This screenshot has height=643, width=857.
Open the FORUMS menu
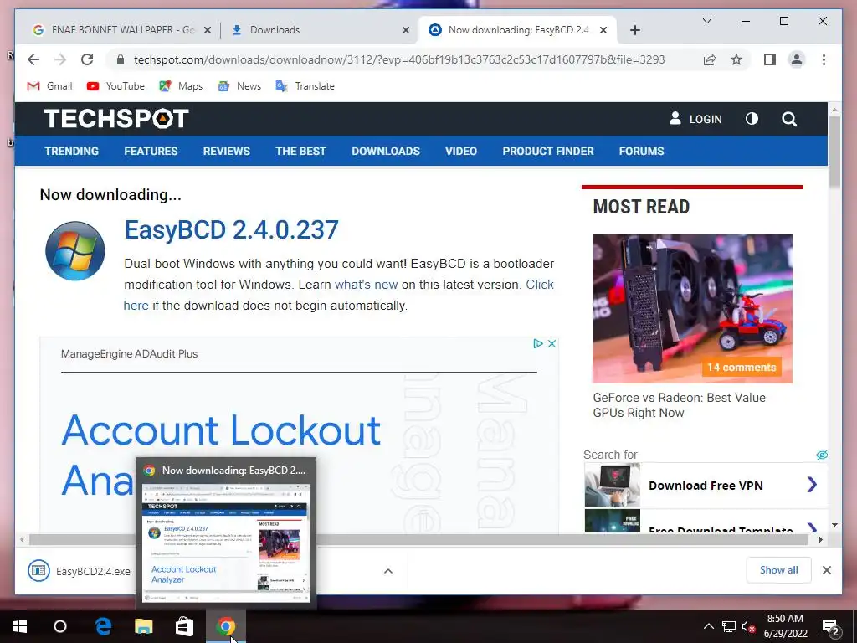642,151
